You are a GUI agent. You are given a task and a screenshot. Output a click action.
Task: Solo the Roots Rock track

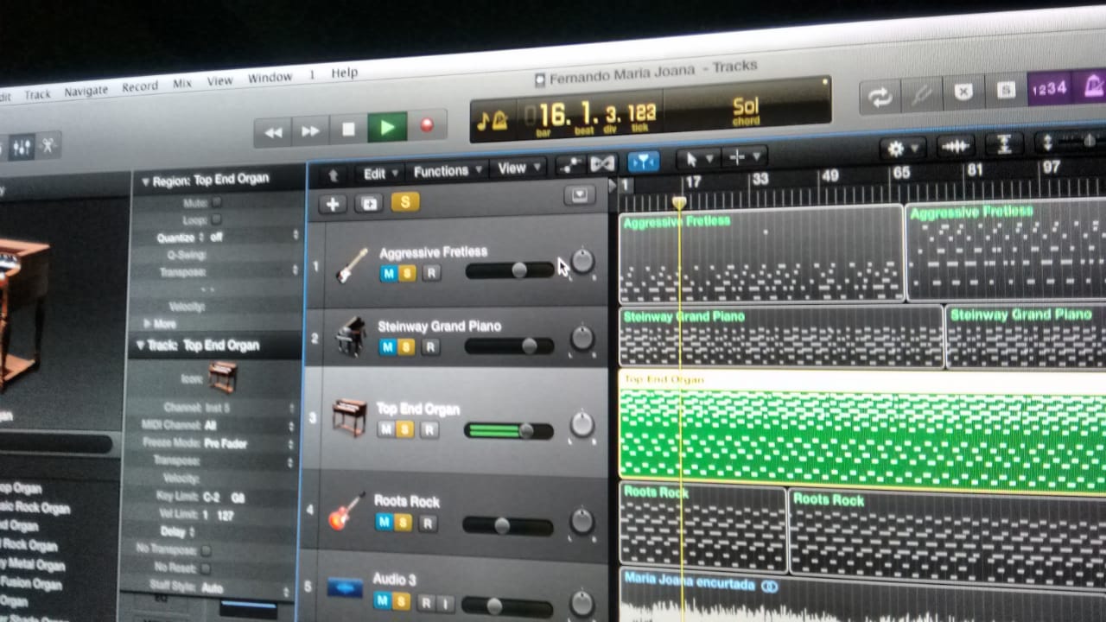click(403, 523)
